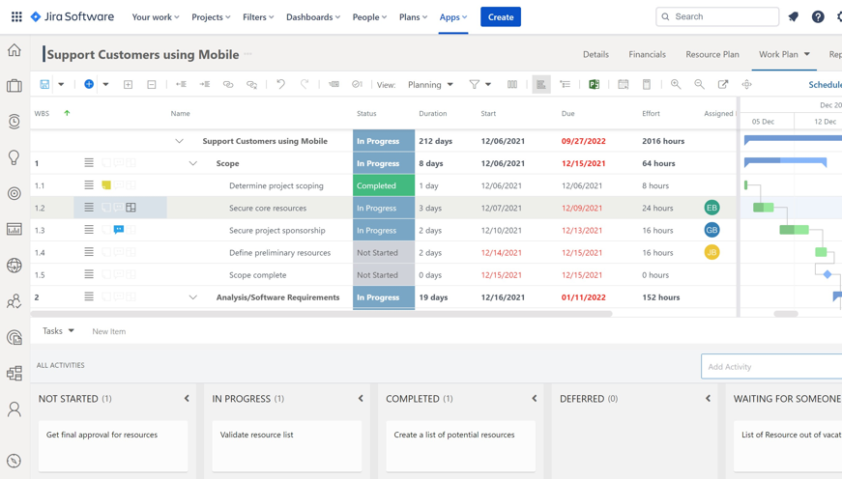Click the Undo arrow in the toolbar

[280, 85]
